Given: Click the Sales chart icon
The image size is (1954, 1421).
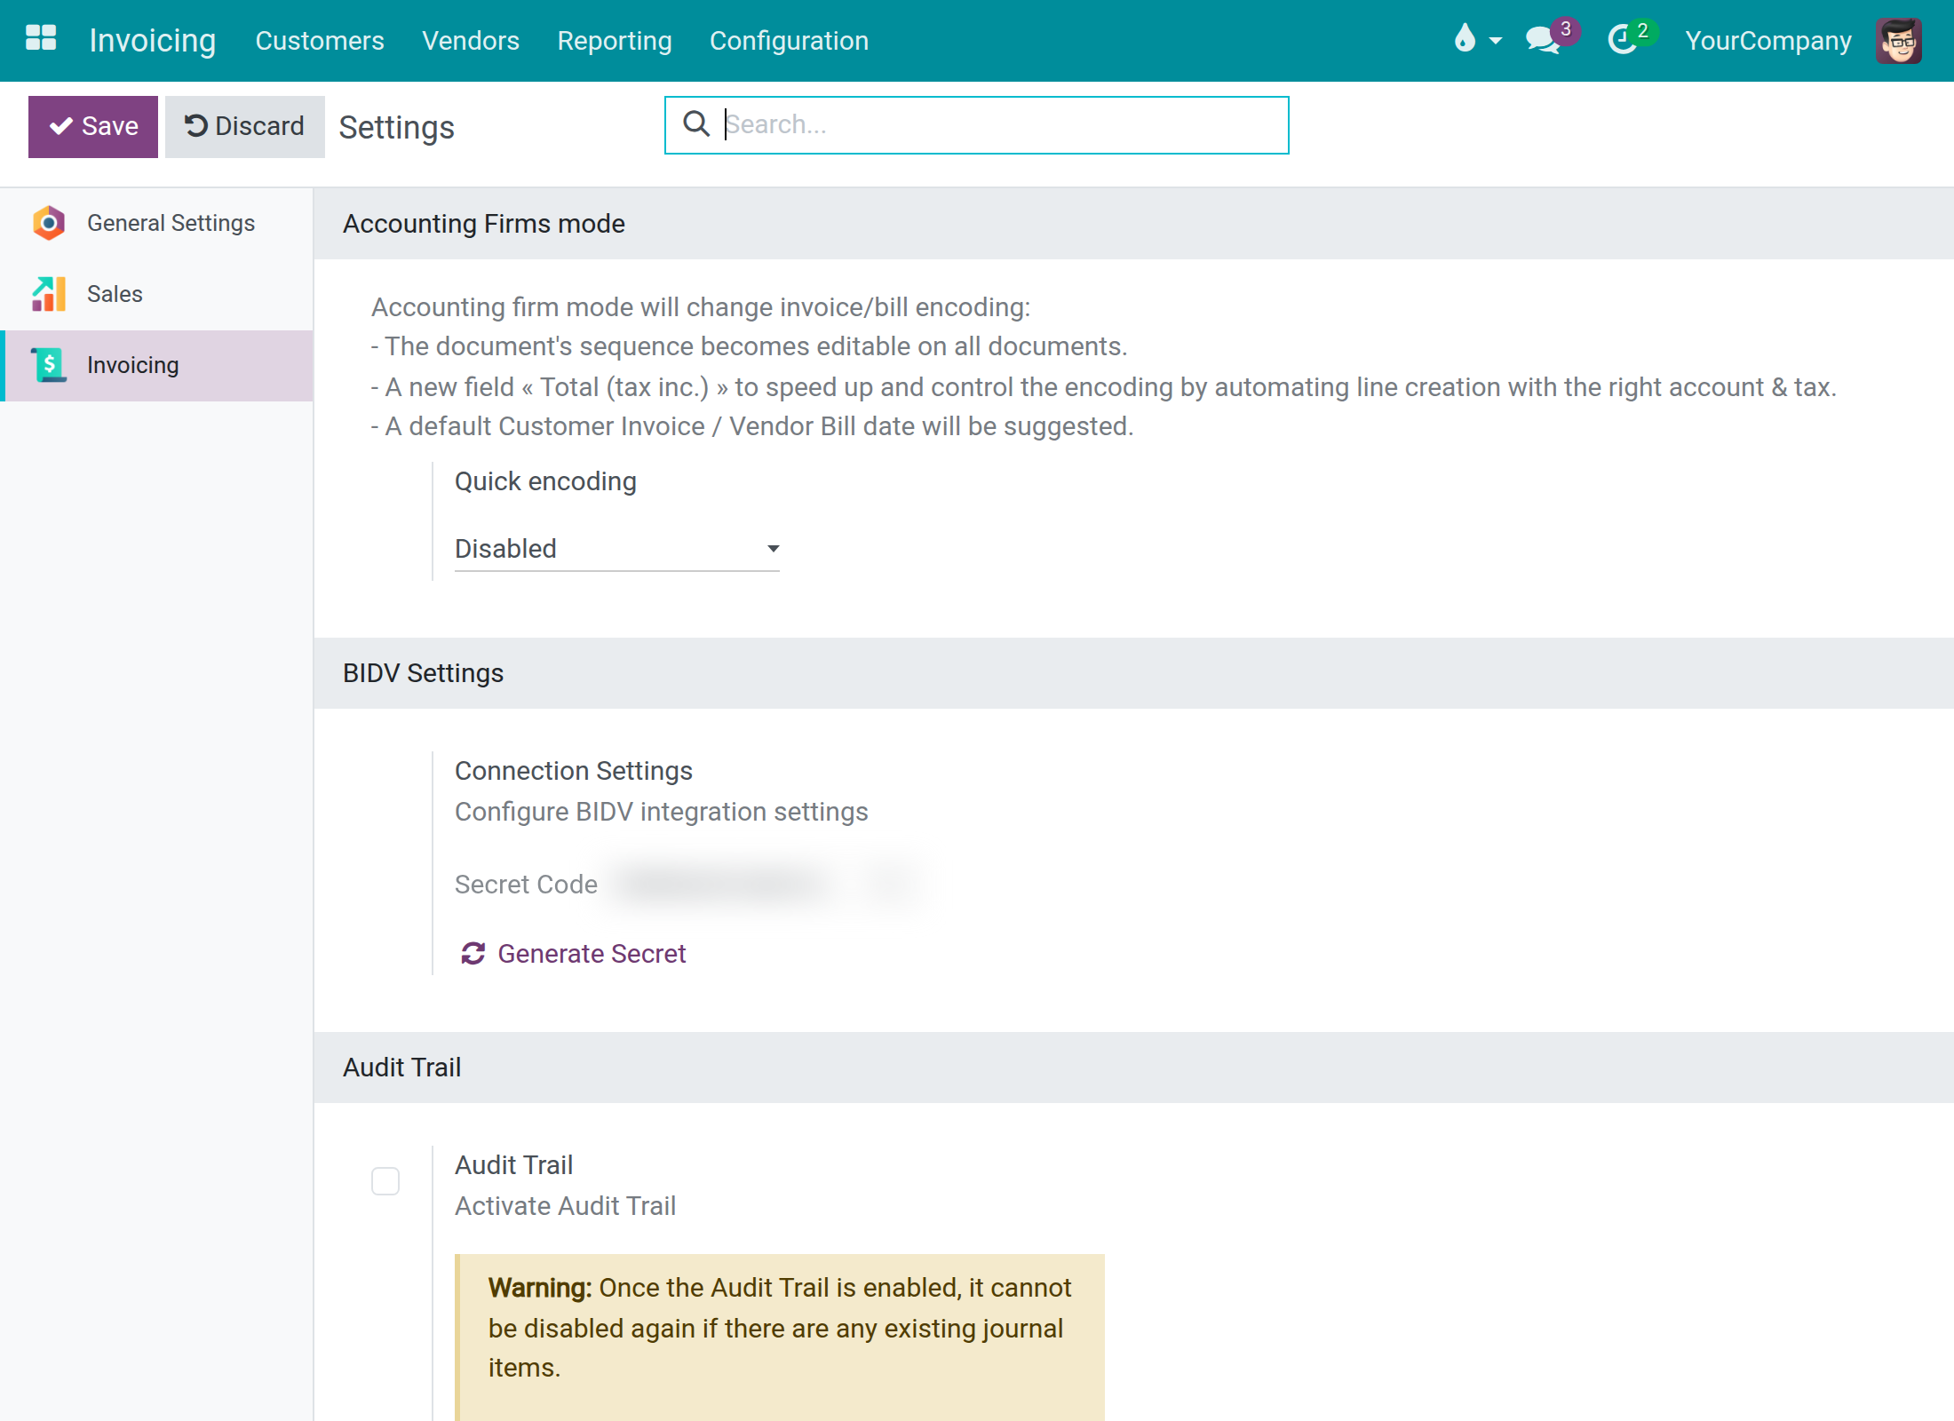Looking at the screenshot, I should click(x=49, y=294).
